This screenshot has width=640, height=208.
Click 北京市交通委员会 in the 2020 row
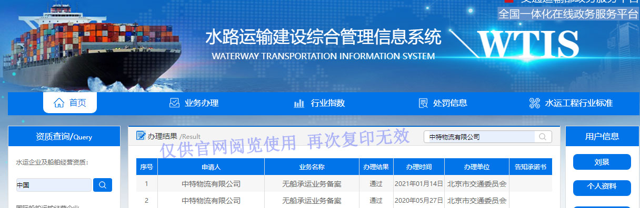pyautogui.click(x=477, y=201)
